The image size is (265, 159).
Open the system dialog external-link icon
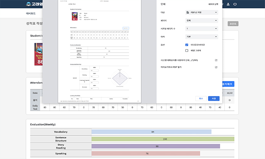(x=216, y=60)
